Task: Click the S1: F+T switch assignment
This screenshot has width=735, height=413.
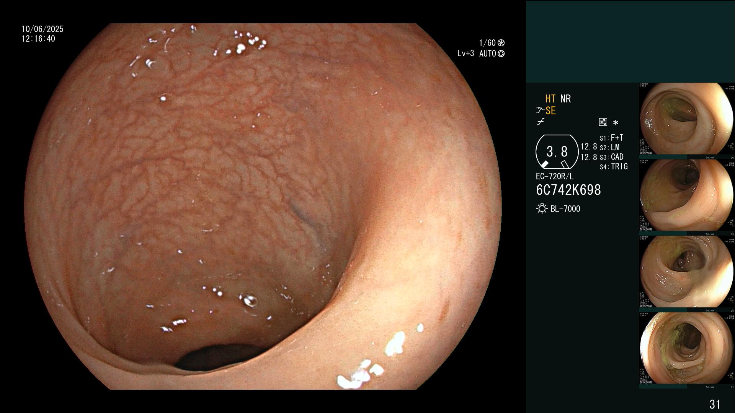Action: 612,138
